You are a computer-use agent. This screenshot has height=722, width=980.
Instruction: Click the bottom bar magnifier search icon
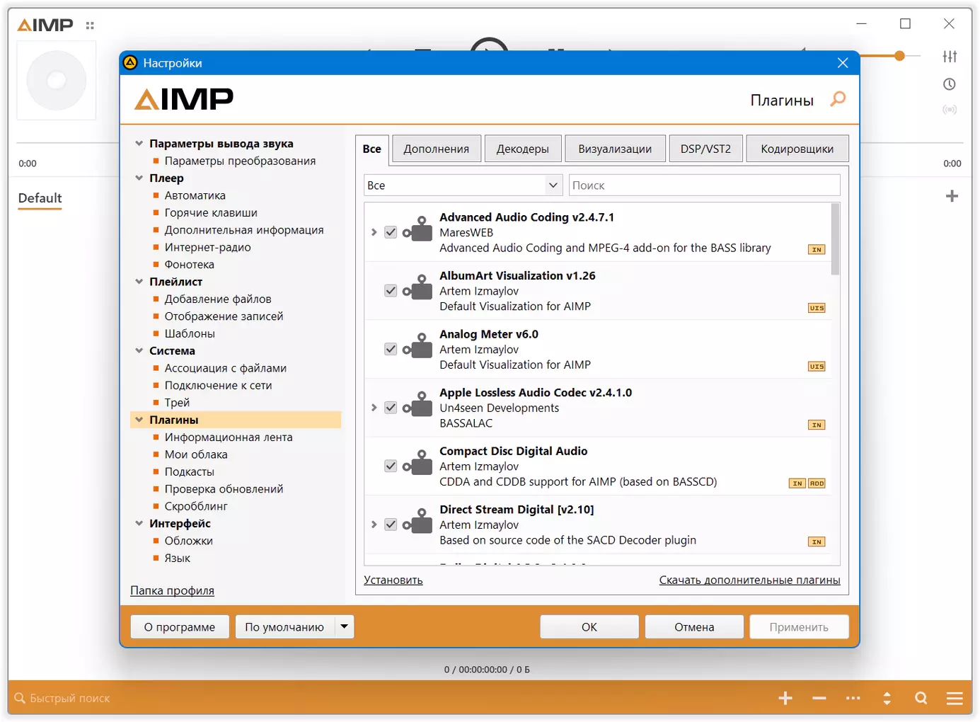[x=921, y=699]
